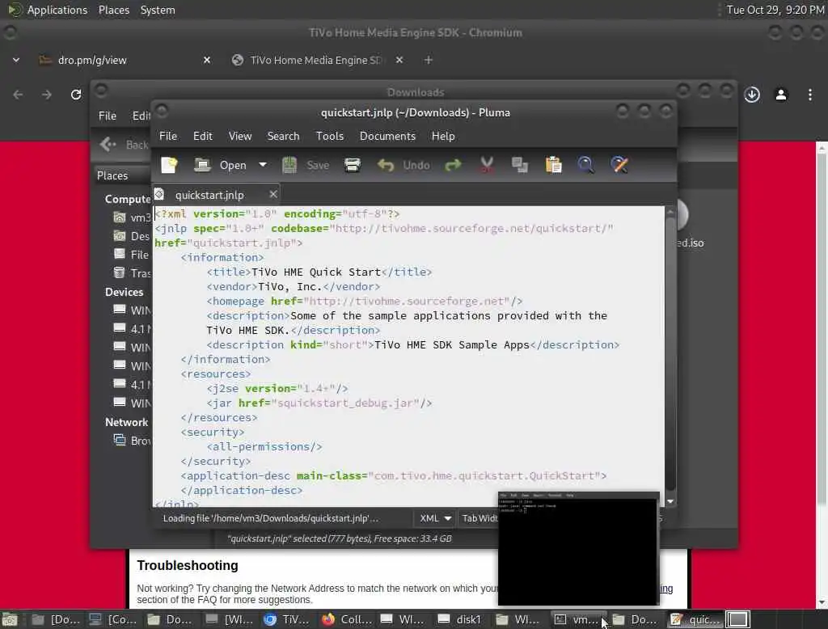Open the Applications menu in top panel
This screenshot has height=629, width=828.
coord(48,10)
